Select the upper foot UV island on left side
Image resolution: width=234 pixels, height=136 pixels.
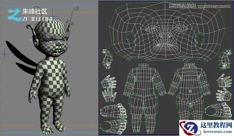(x=113, y=111)
